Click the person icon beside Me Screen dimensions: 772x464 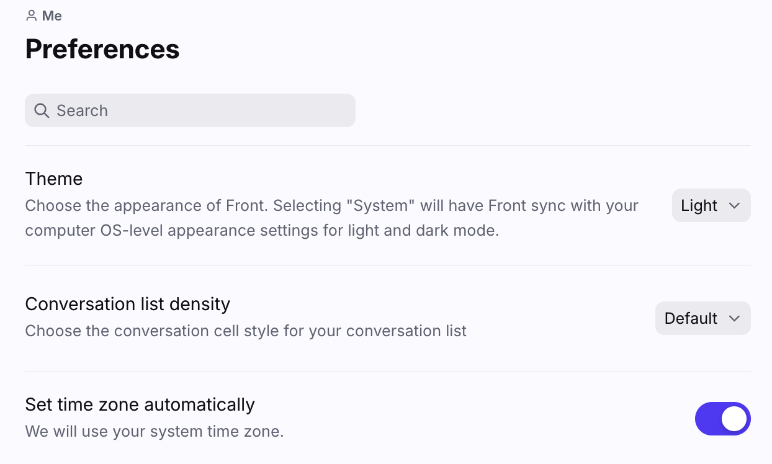[31, 16]
